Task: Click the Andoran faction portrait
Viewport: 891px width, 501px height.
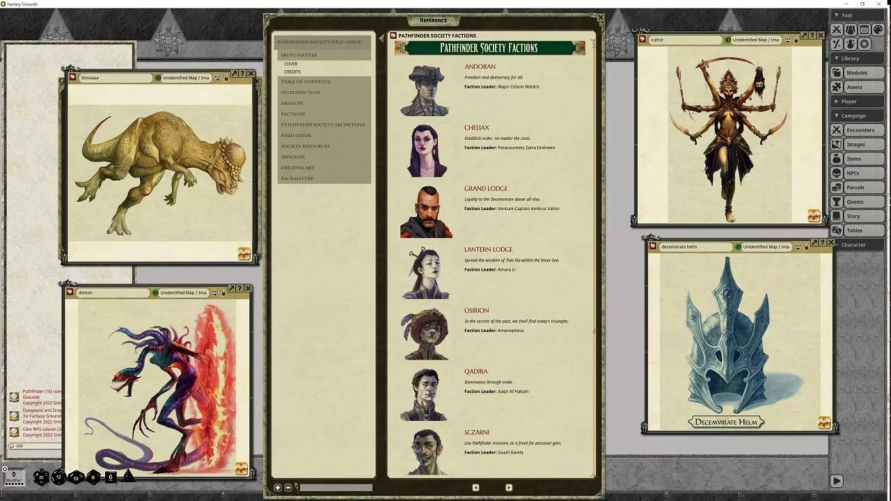Action: click(x=424, y=90)
